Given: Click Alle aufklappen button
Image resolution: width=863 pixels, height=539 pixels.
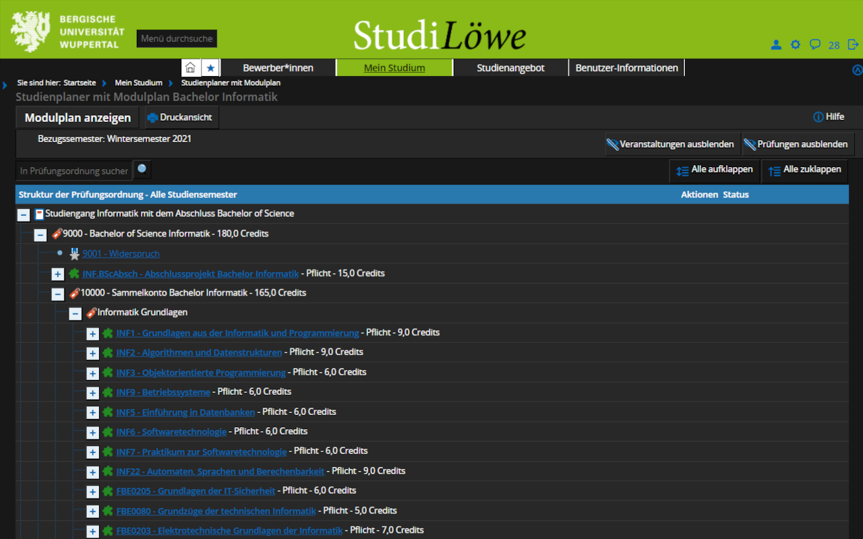Looking at the screenshot, I should tap(714, 170).
